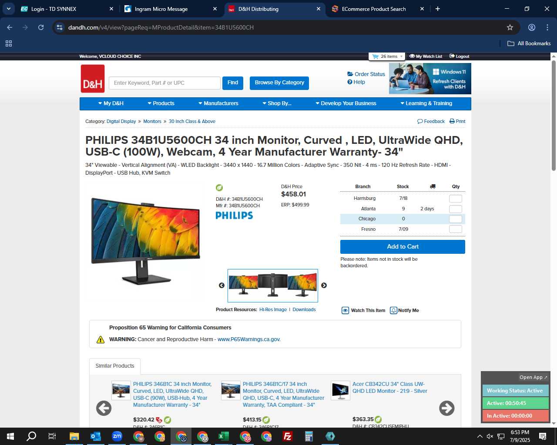Click the keyword search input field
Screen dimensions: 557x445
click(x=164, y=83)
